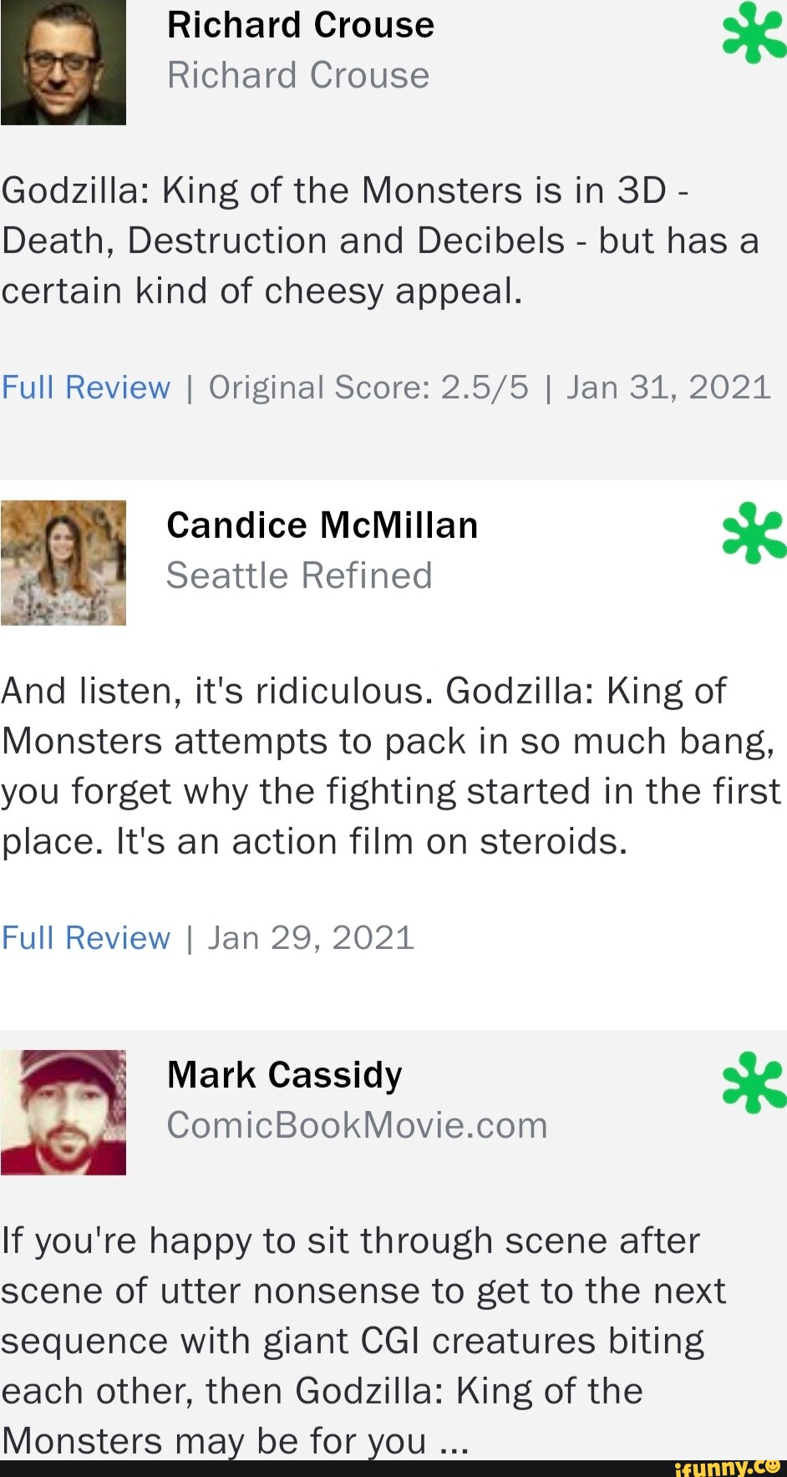This screenshot has width=787, height=1477.
Task: Click the green Tomatometer score indicator on the top review
Action: point(752,33)
